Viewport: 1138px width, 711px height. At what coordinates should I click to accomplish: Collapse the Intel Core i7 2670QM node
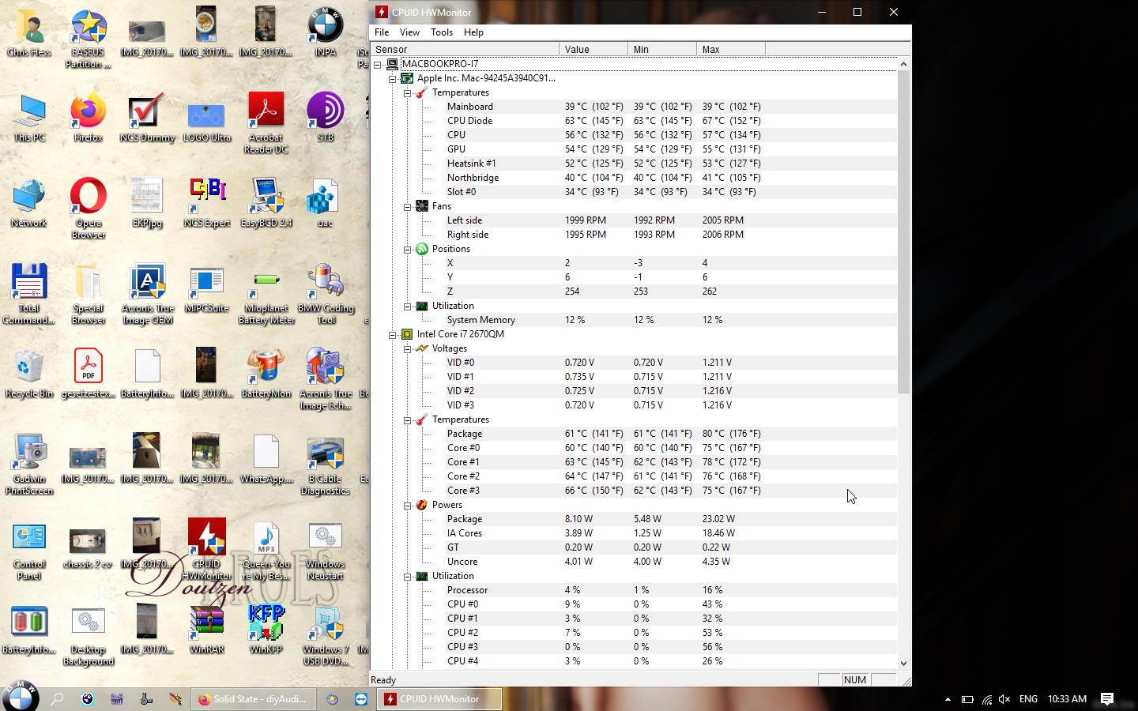(393, 334)
